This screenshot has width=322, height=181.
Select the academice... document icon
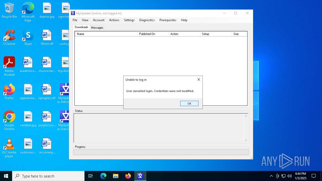28,65
